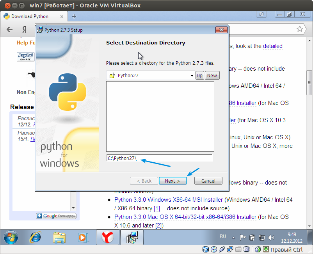The image size is (313, 254).
Task: Open the Python27 directory dropdown
Action: point(192,76)
